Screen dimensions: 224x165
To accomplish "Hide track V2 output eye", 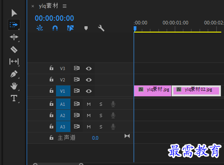I will pos(89,80).
